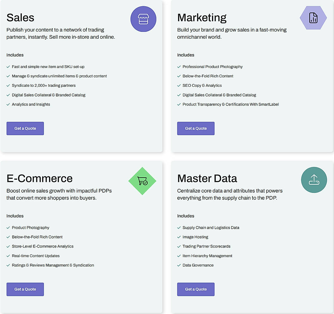Click the checkmark beside Product Photography
The width and height of the screenshot is (334, 314).
(x=8, y=228)
